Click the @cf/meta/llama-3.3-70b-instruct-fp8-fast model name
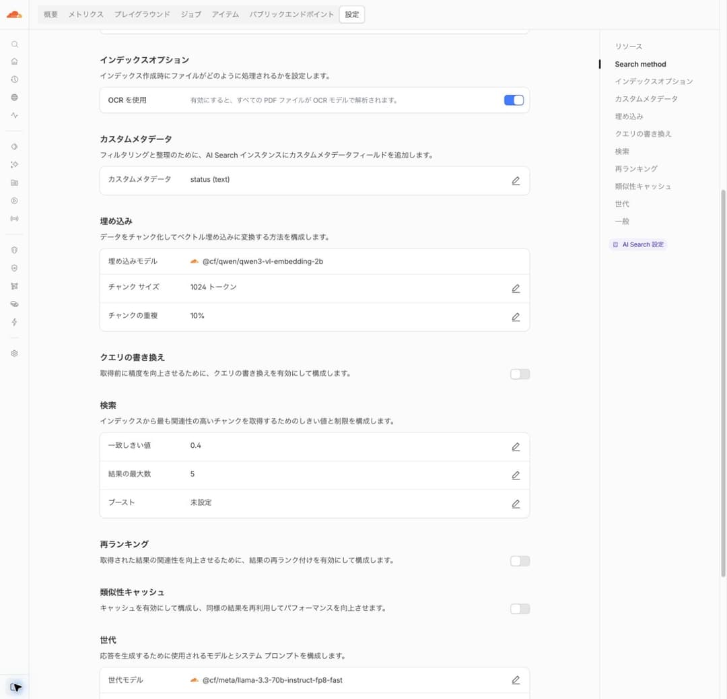This screenshot has width=727, height=699. [x=272, y=680]
